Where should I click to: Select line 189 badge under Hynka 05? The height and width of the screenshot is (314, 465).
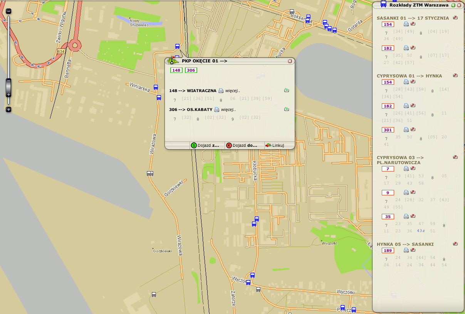[388, 250]
